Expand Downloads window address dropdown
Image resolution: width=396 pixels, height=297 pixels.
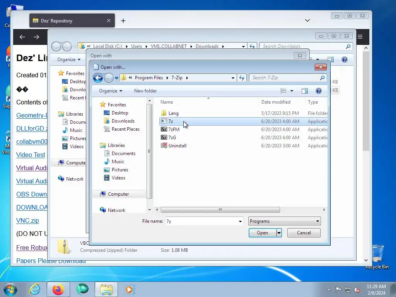pyautogui.click(x=243, y=46)
